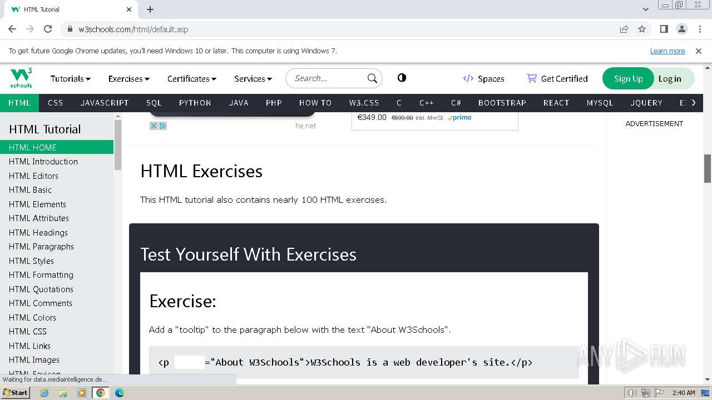Select the JAVASCRIPT topic tab
The height and width of the screenshot is (400, 712).
tap(105, 103)
